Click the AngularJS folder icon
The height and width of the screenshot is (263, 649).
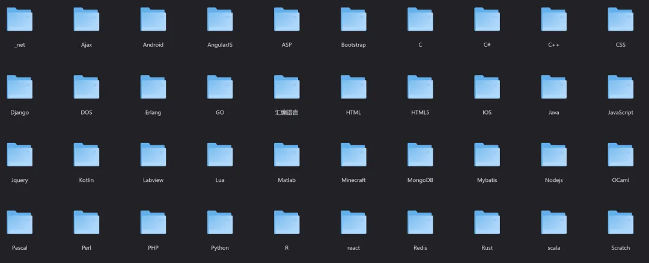220,19
